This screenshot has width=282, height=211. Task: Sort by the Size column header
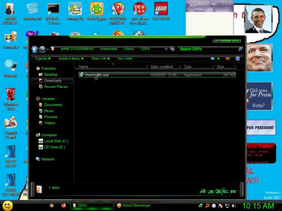225,66
